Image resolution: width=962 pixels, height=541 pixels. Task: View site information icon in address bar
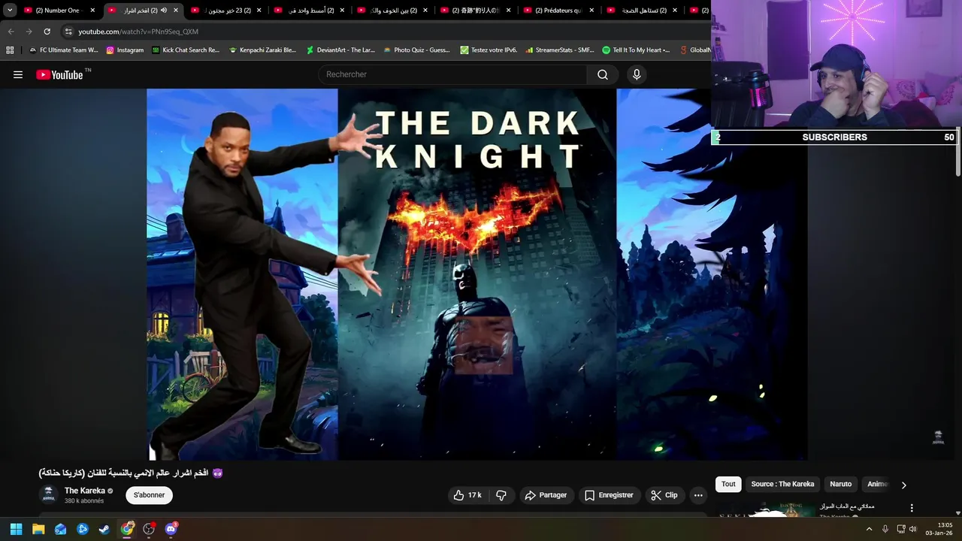coord(68,32)
